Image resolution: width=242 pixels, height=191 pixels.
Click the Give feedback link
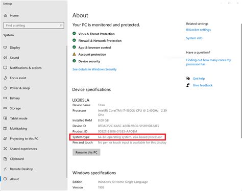point(203,85)
